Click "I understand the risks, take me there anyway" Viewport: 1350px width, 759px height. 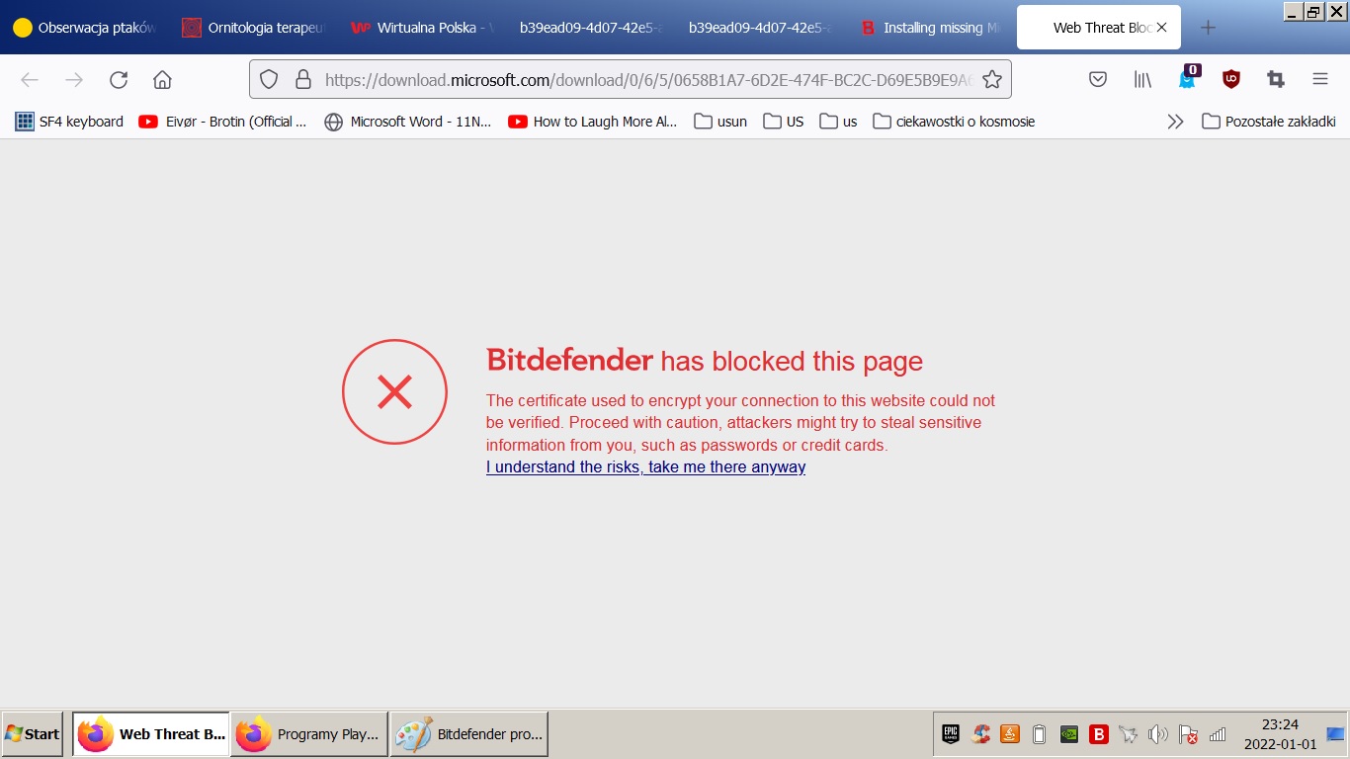(645, 467)
